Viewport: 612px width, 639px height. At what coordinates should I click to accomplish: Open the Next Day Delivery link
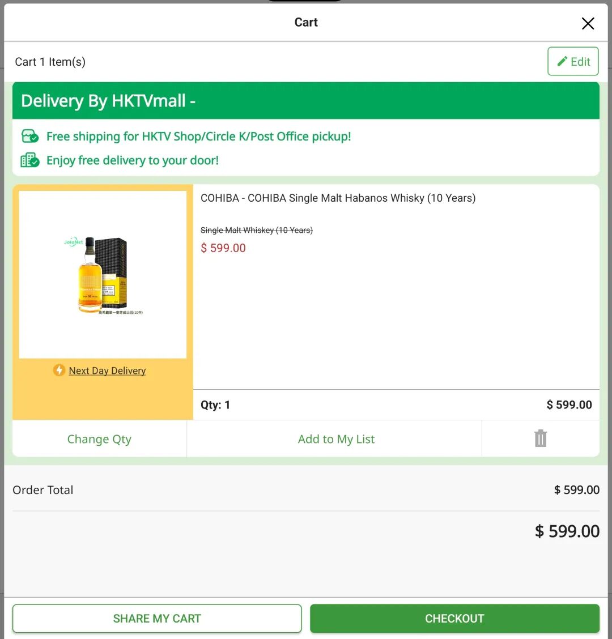pos(107,371)
